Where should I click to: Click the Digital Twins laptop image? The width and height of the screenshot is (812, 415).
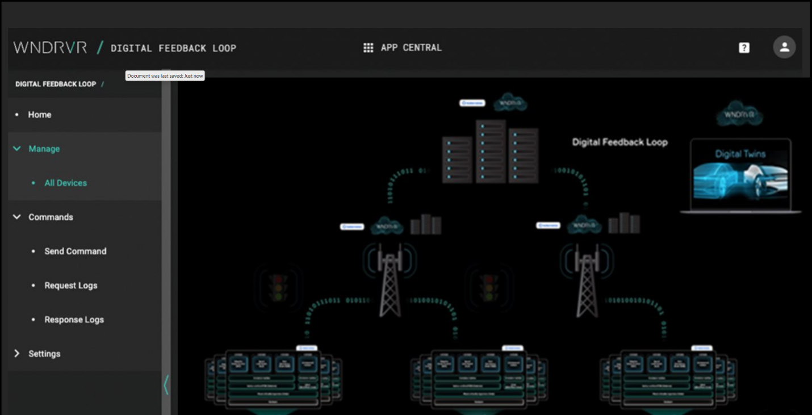[x=740, y=175]
